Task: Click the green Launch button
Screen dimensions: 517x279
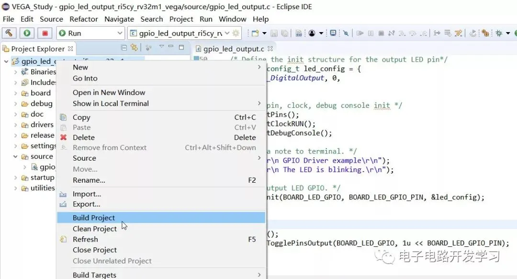Action: pos(27,33)
